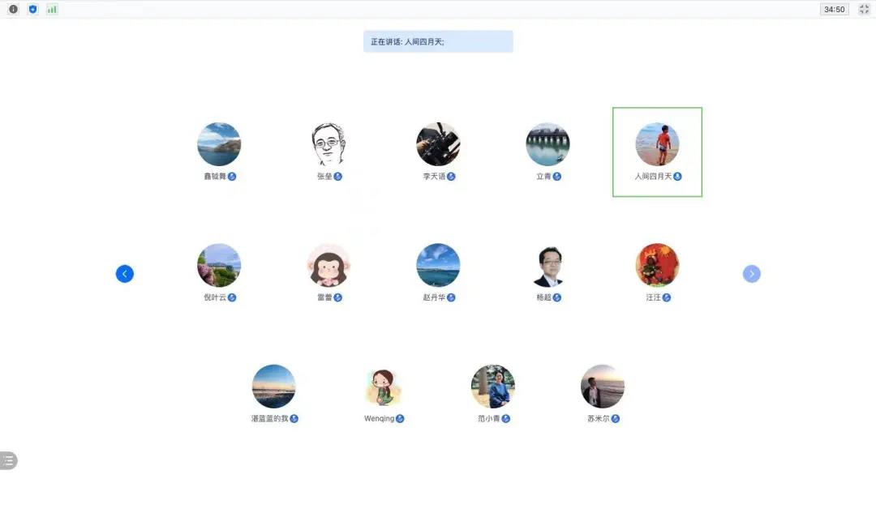Image resolution: width=876 pixels, height=513 pixels.
Task: Select 李天语's camera avatar
Action: tap(438, 144)
